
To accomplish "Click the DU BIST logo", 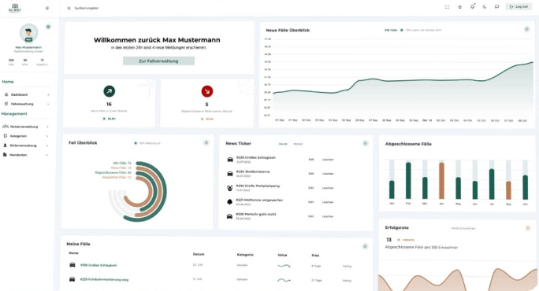I will coord(15,8).
